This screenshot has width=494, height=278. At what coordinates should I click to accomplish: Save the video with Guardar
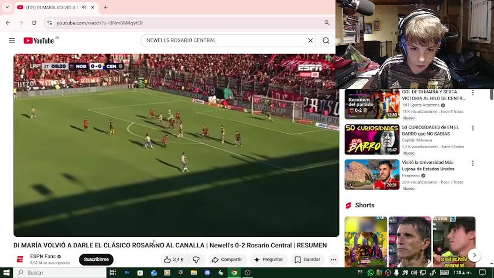pyautogui.click(x=307, y=259)
